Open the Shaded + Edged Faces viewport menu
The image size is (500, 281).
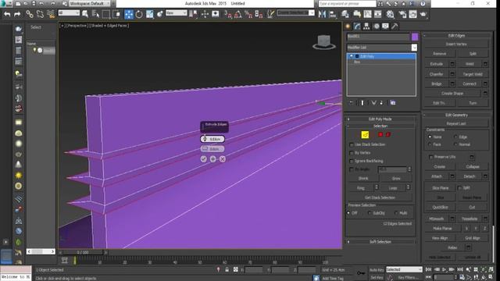[x=109, y=26]
